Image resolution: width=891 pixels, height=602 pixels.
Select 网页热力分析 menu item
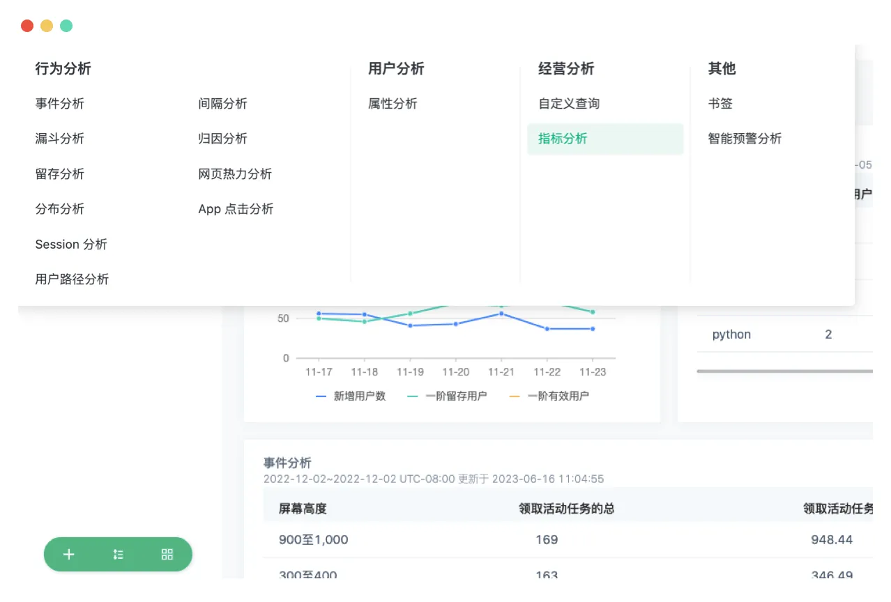[x=236, y=174]
